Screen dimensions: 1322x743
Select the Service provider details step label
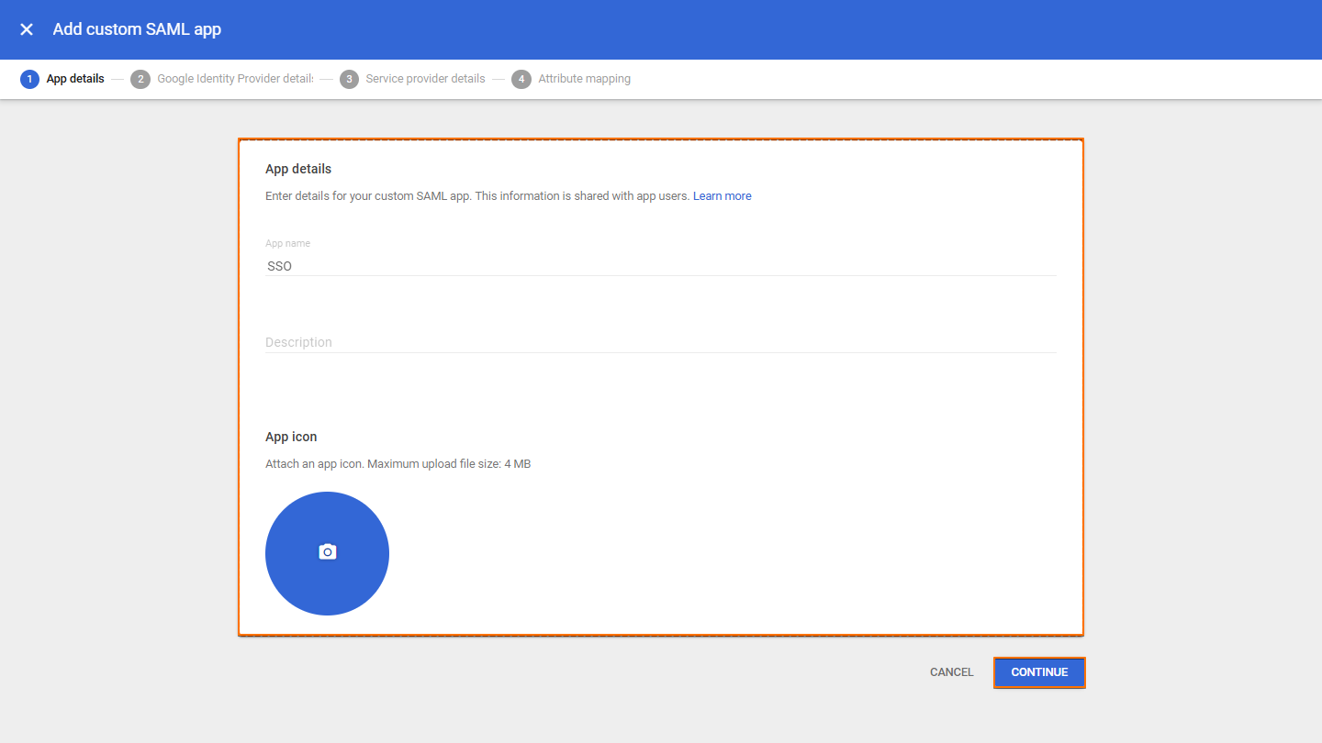pyautogui.click(x=425, y=79)
